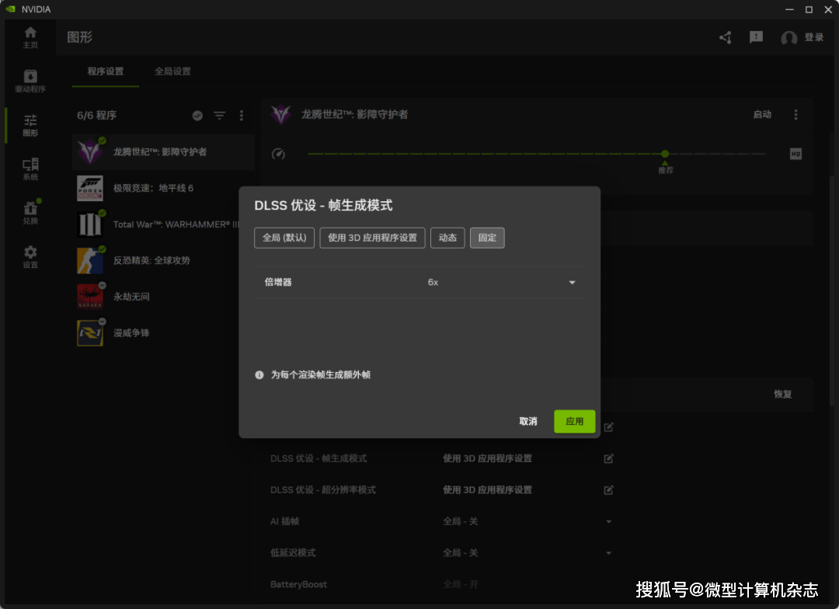Click 启动 to launch the game
Viewport: 839px width, 609px height.
[762, 114]
